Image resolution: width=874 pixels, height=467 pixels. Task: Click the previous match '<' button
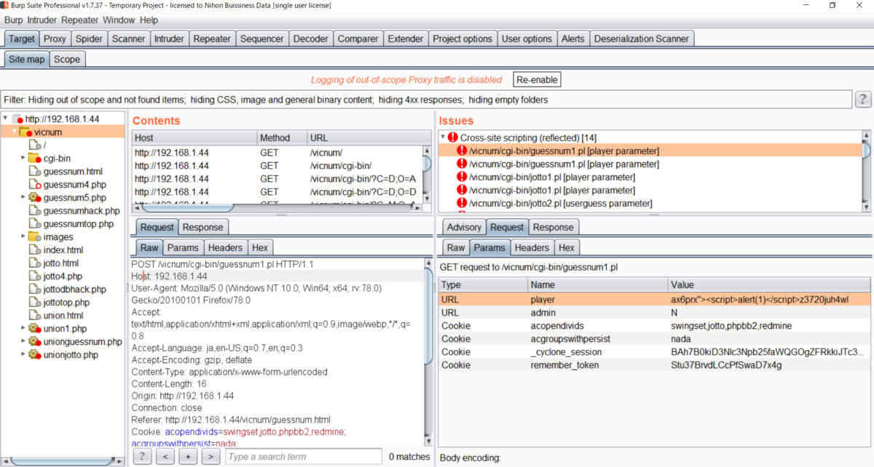(x=165, y=456)
